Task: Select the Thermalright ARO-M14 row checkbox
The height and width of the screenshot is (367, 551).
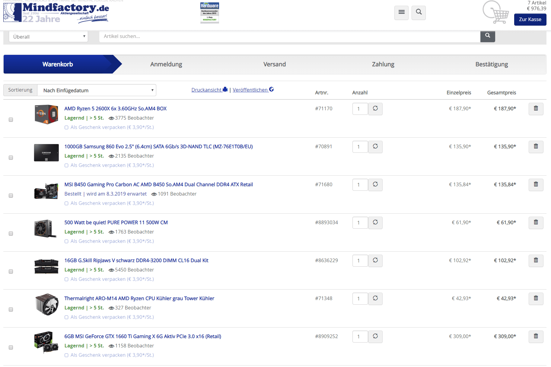Action: click(x=11, y=309)
